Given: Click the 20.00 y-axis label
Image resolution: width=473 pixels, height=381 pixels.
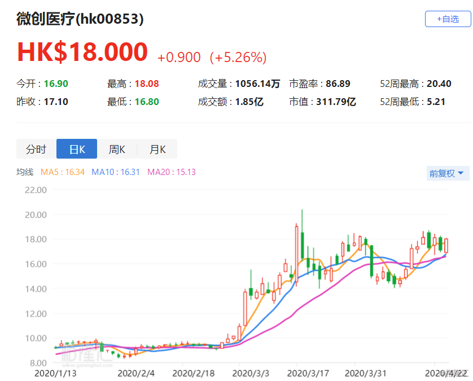Looking at the screenshot, I should (36, 215).
